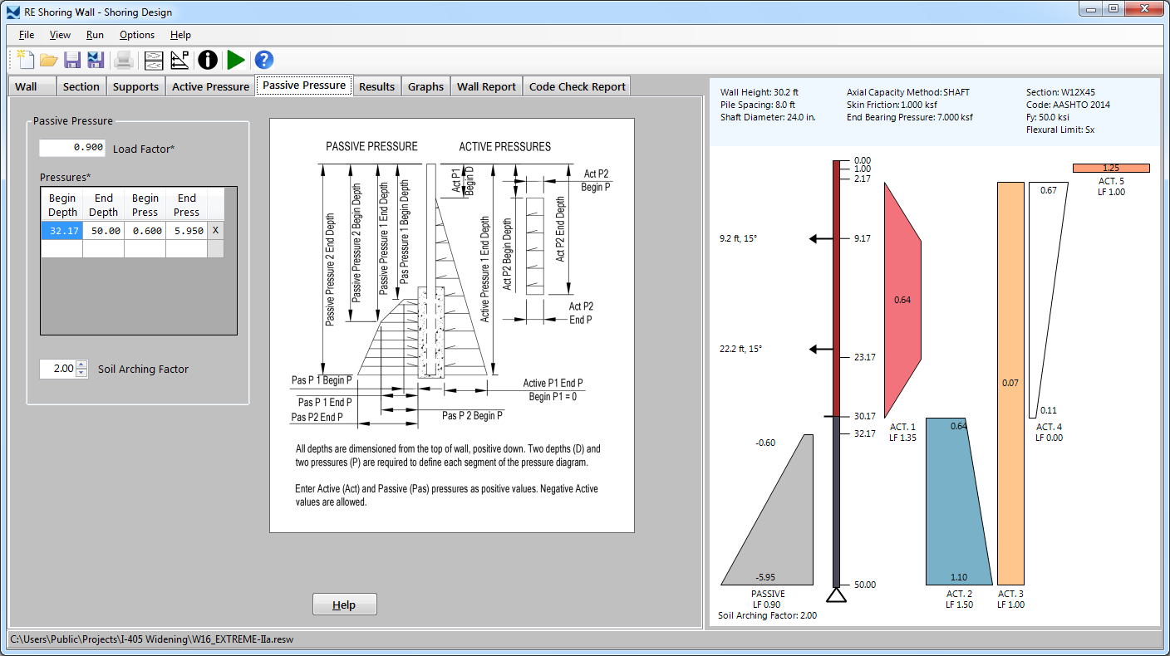Click the Save floppy disk icon
The width and height of the screenshot is (1170, 656).
72,60
